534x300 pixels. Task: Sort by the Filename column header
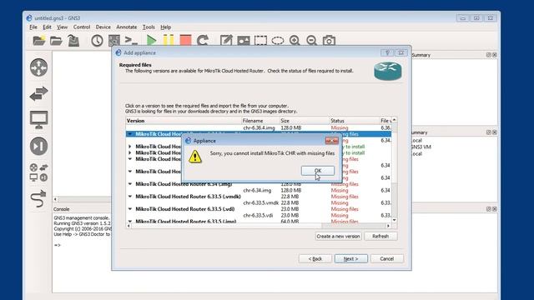click(260, 121)
